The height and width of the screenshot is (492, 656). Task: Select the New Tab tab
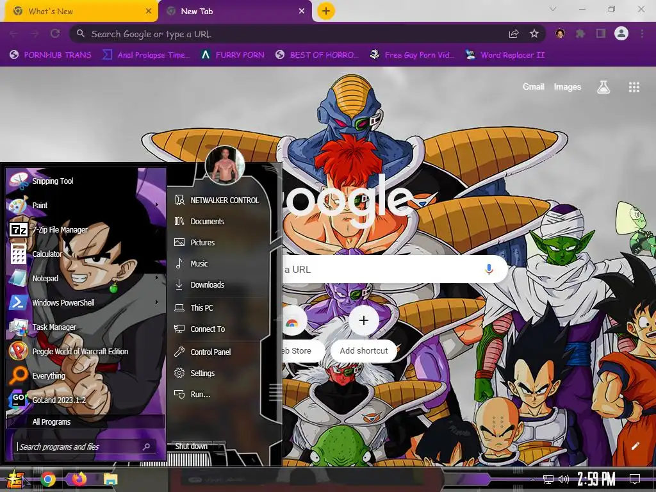235,12
